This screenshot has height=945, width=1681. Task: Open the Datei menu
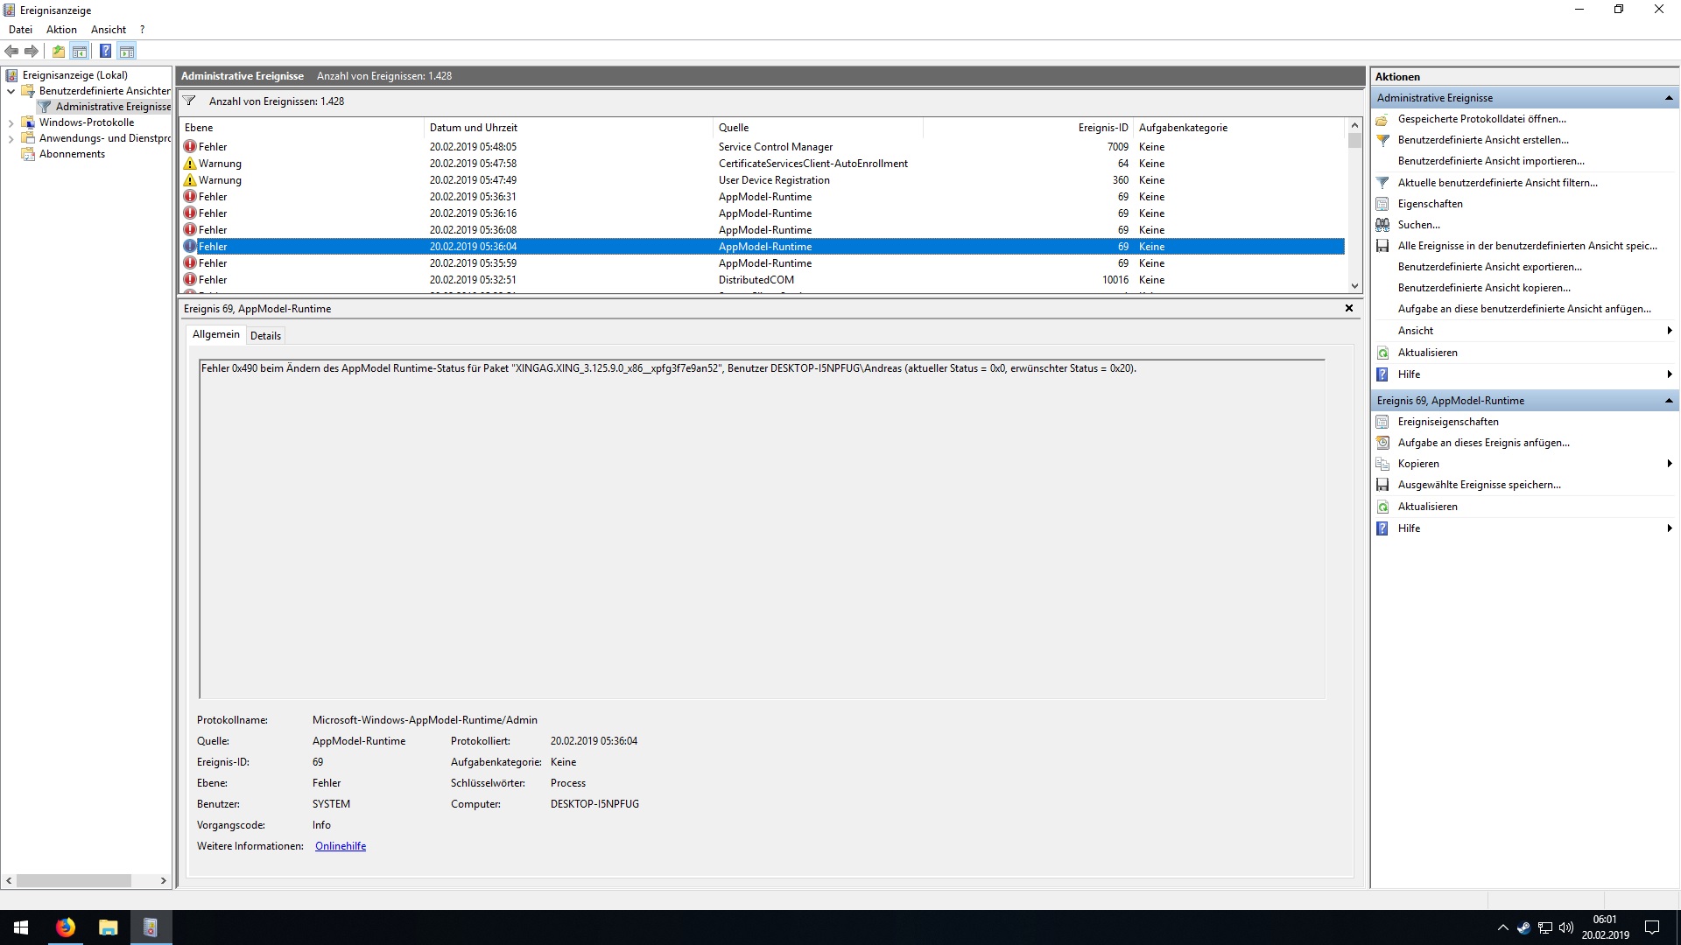(x=20, y=30)
